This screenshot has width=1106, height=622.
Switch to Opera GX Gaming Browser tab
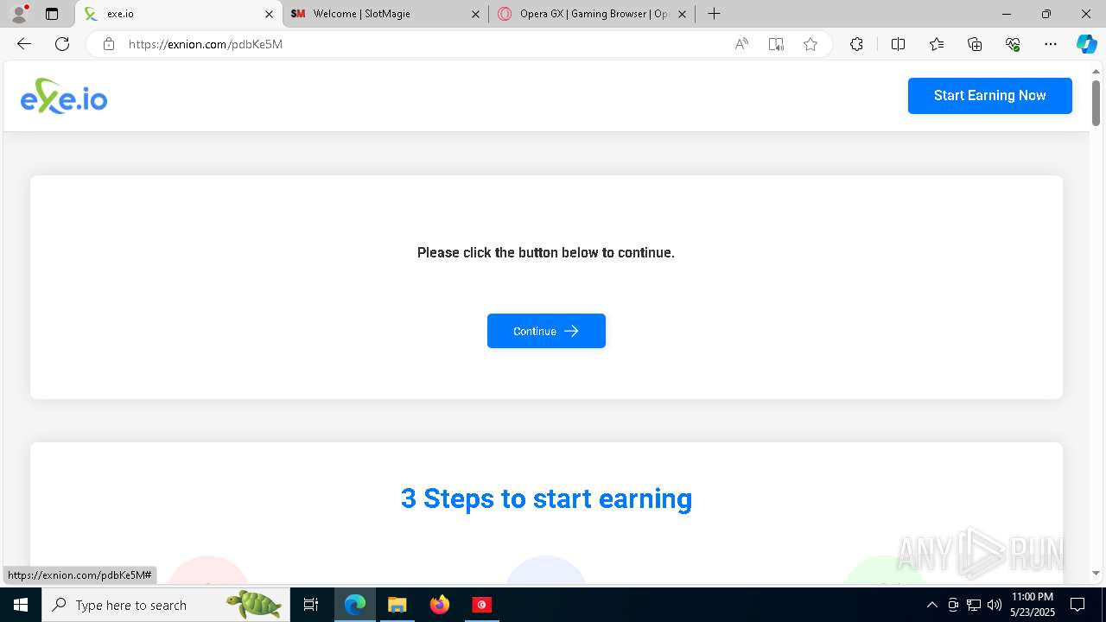tap(592, 14)
